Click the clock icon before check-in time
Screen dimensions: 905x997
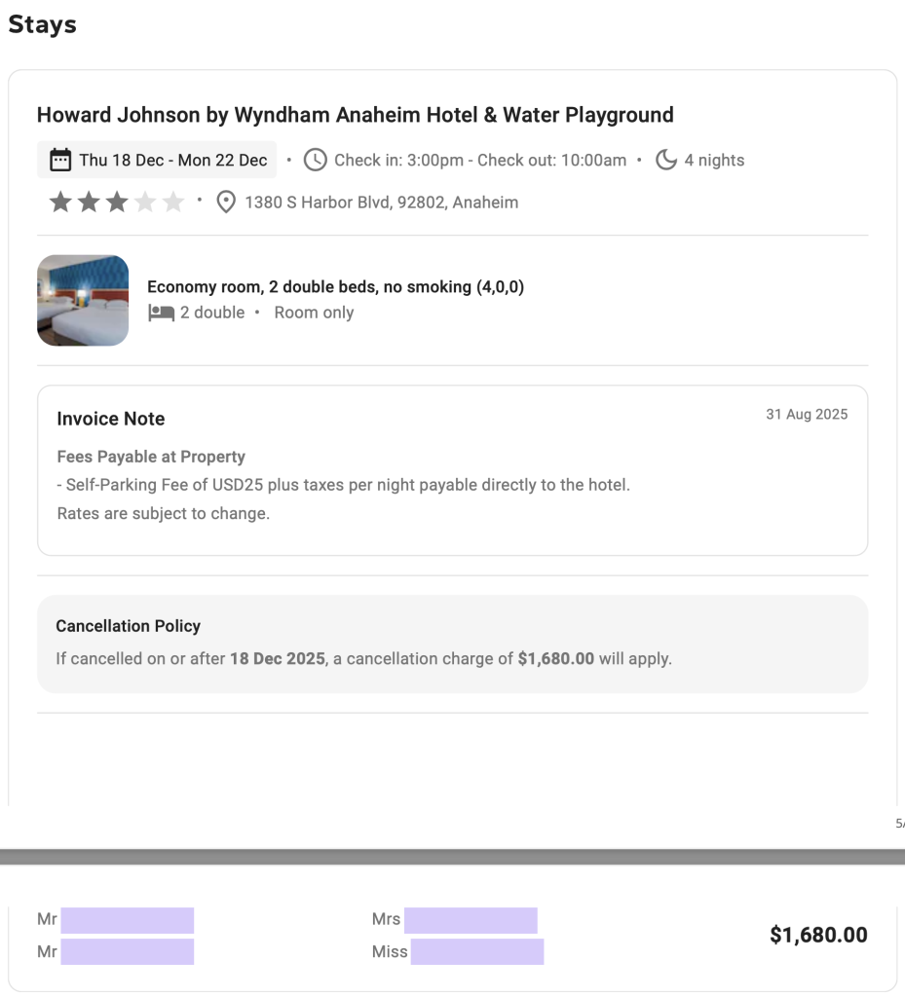(315, 160)
